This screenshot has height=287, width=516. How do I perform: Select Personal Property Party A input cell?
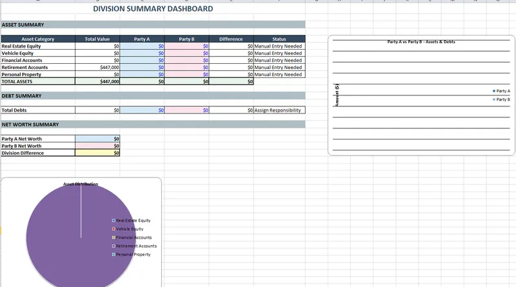pyautogui.click(x=142, y=74)
